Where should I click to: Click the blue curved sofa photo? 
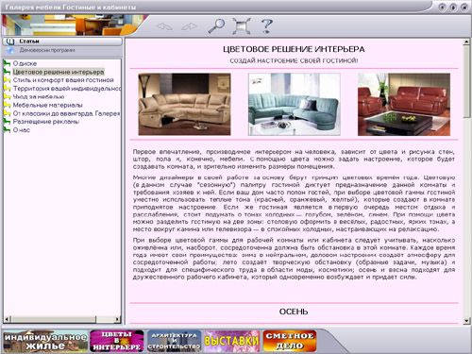click(x=295, y=105)
